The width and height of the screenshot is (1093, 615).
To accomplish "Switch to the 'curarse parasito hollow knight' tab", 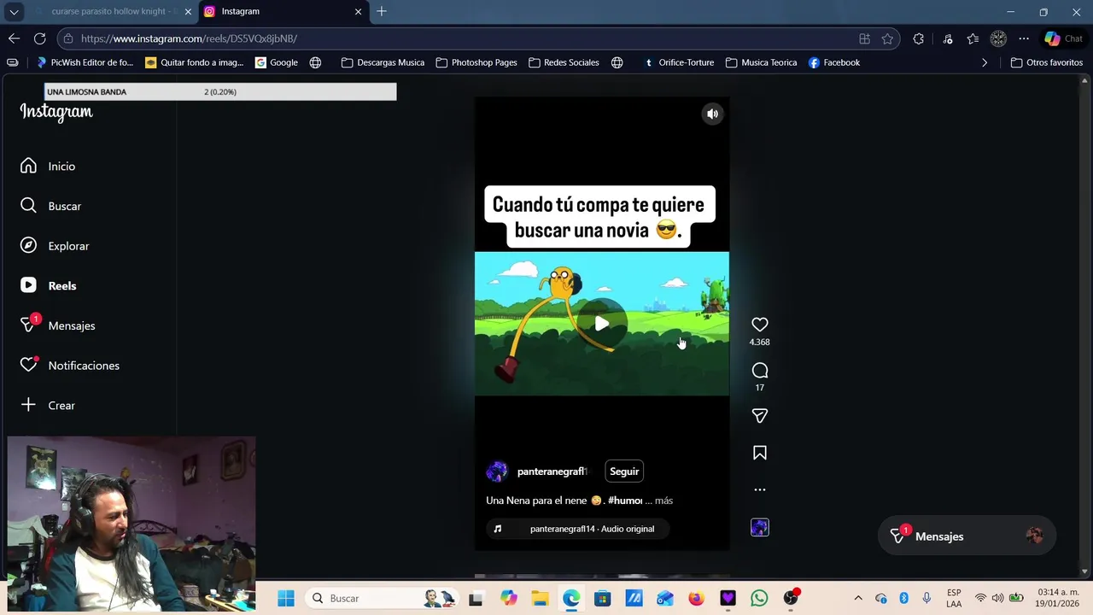I will (111, 12).
